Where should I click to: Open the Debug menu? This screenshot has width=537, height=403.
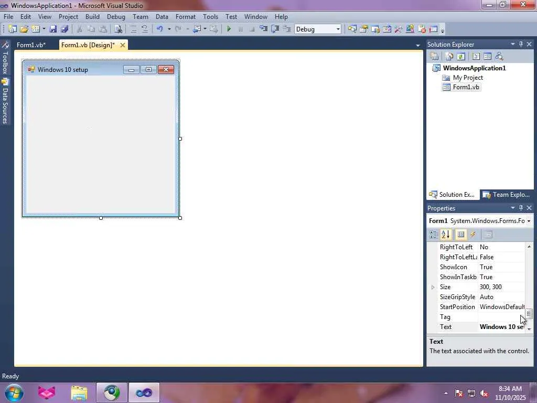[x=116, y=16]
